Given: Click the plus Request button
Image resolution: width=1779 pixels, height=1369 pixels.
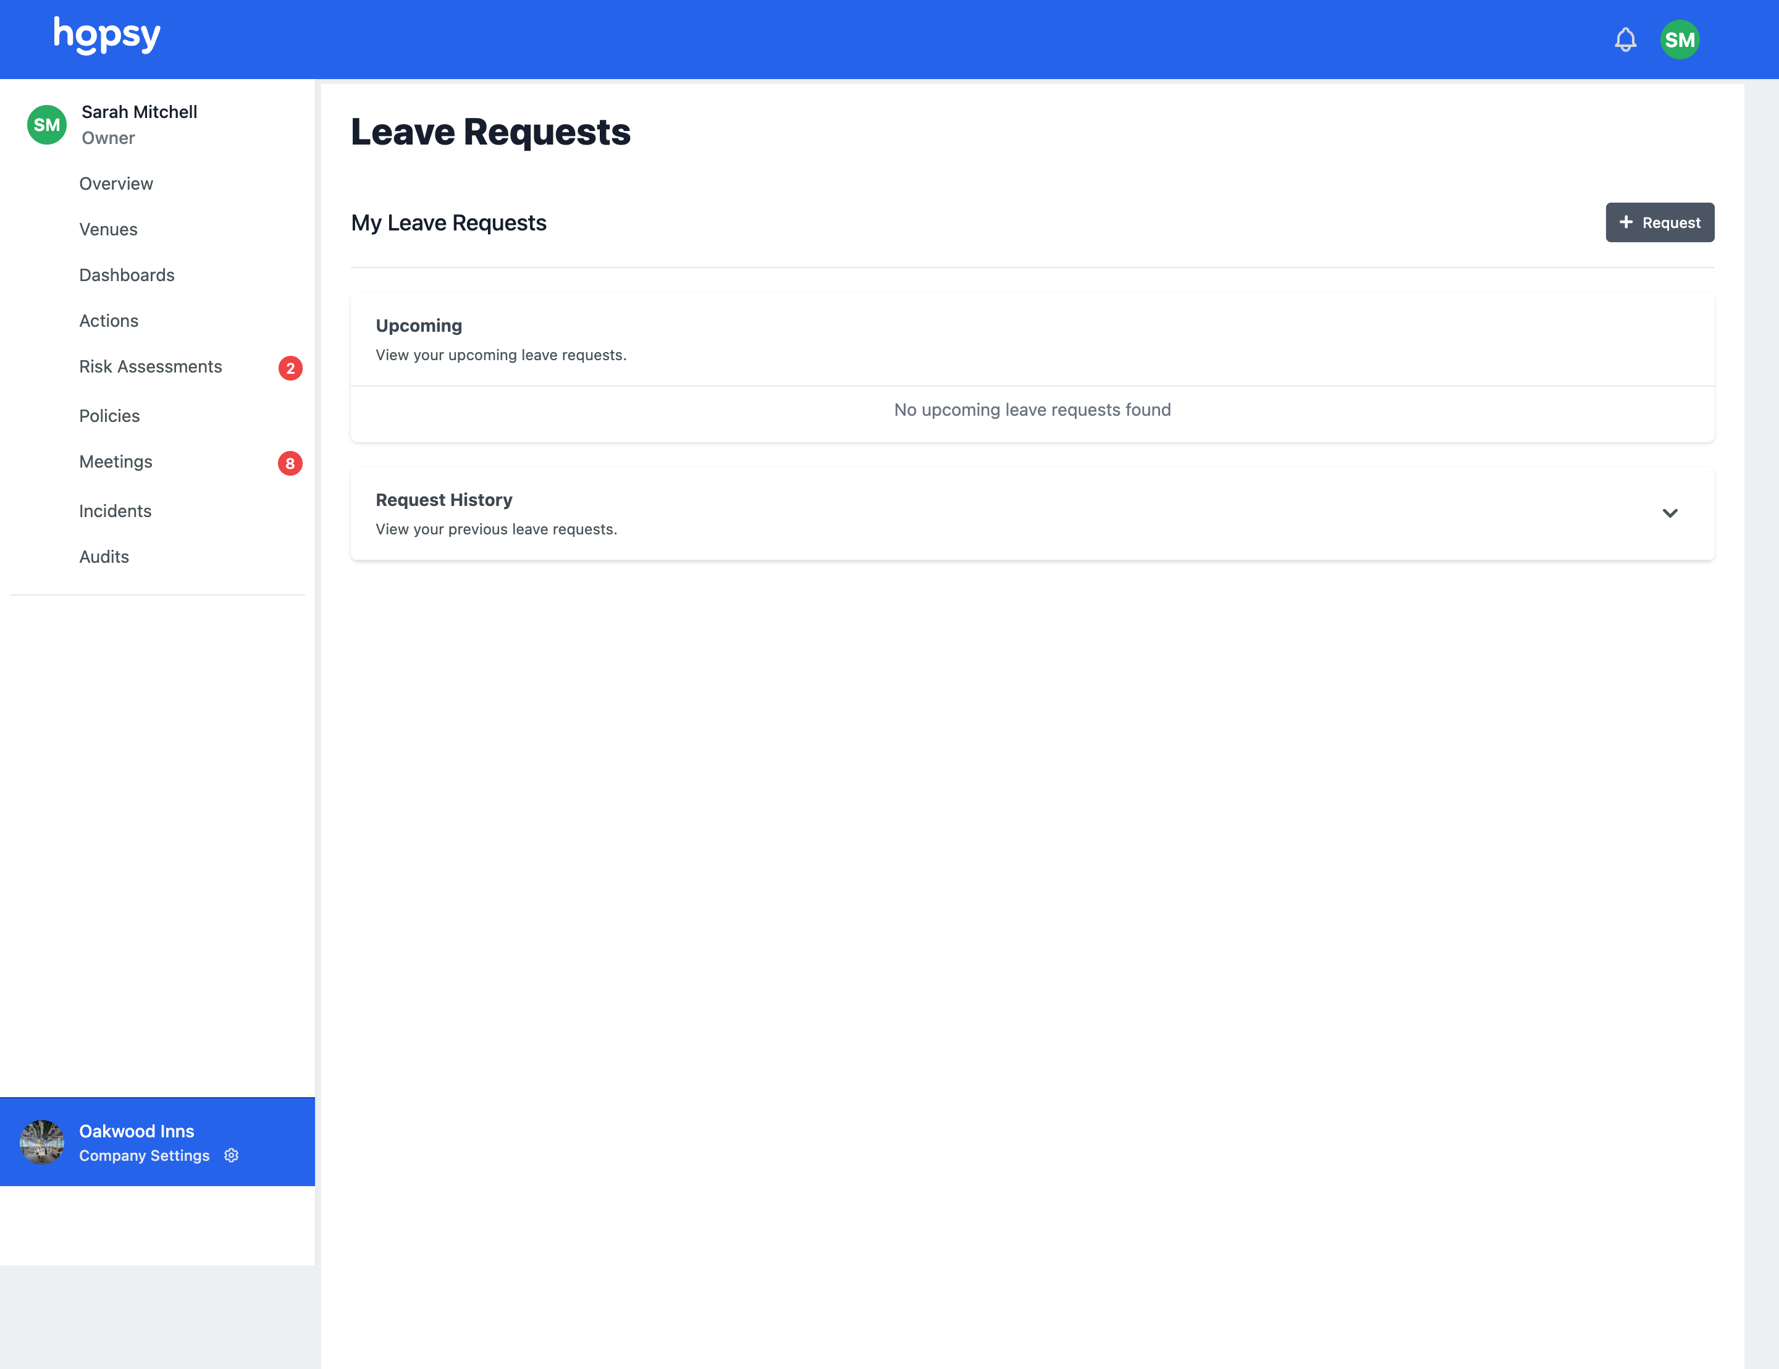Looking at the screenshot, I should coord(1659,222).
